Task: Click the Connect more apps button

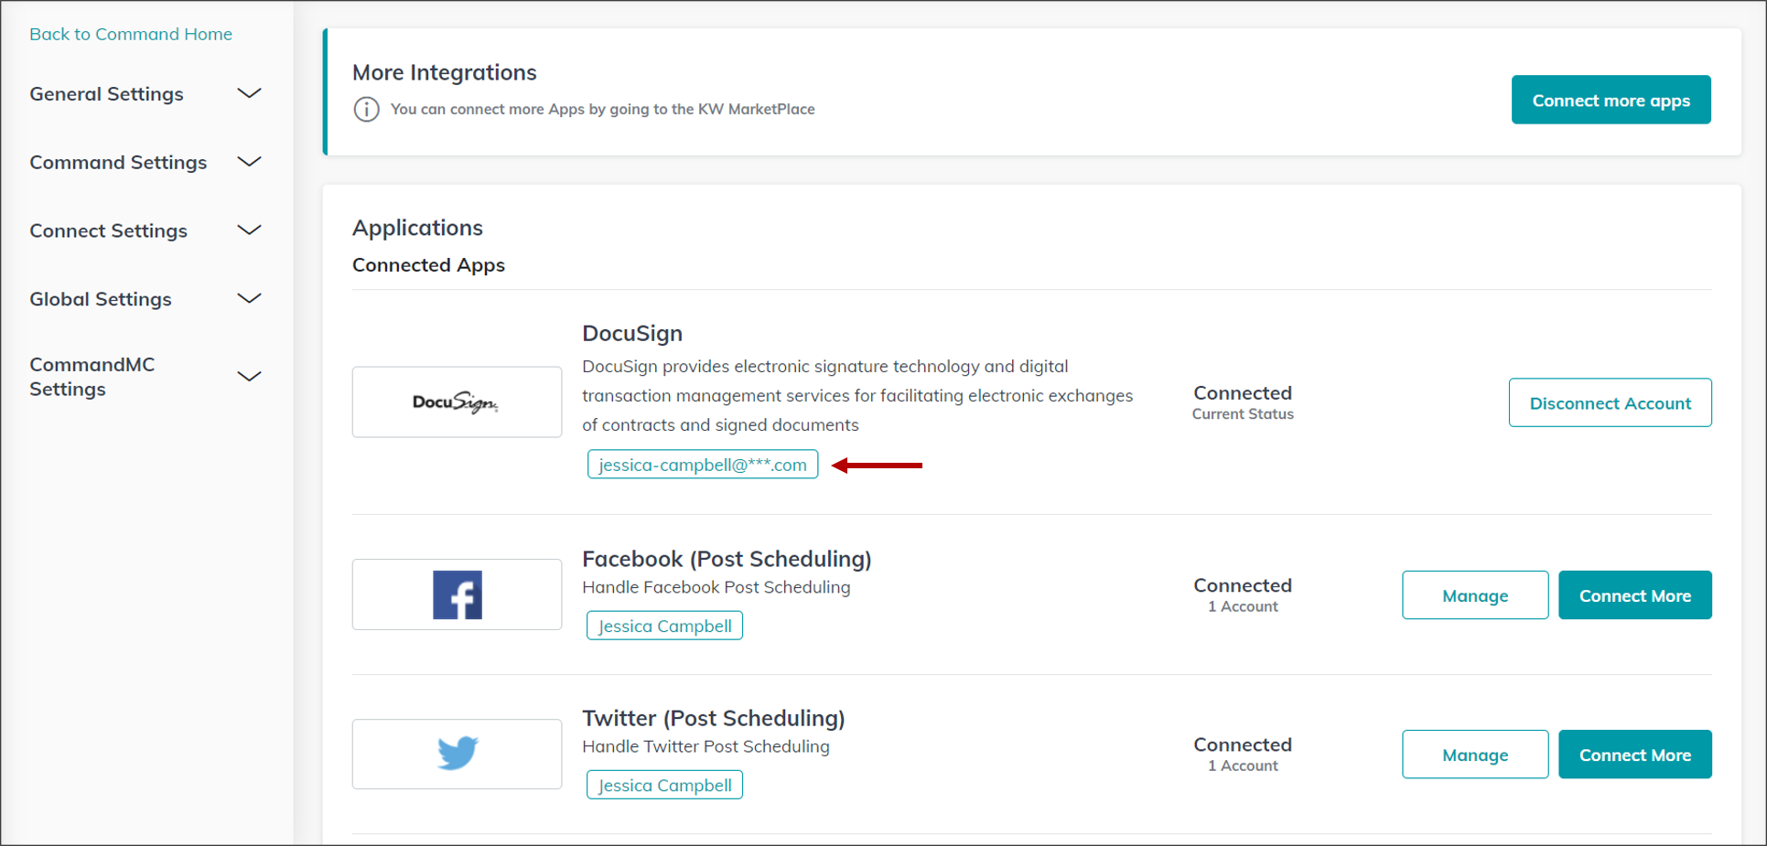Action: click(x=1611, y=100)
